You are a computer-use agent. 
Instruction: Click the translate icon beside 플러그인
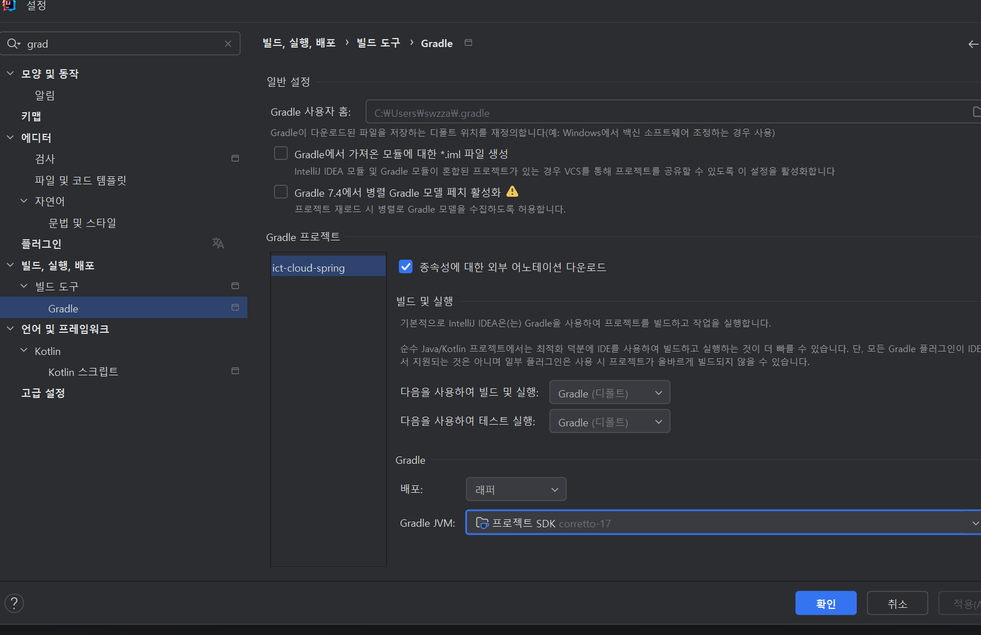pyautogui.click(x=218, y=243)
